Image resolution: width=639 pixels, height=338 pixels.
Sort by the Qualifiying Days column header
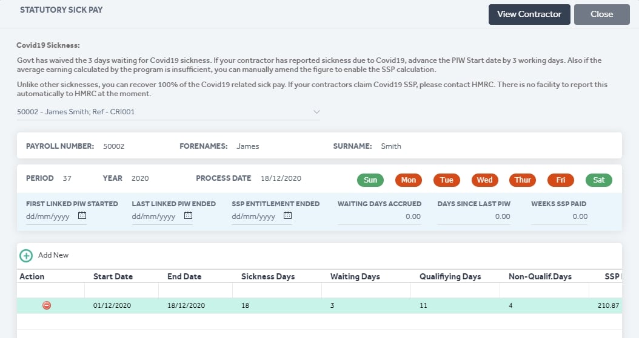click(x=450, y=277)
